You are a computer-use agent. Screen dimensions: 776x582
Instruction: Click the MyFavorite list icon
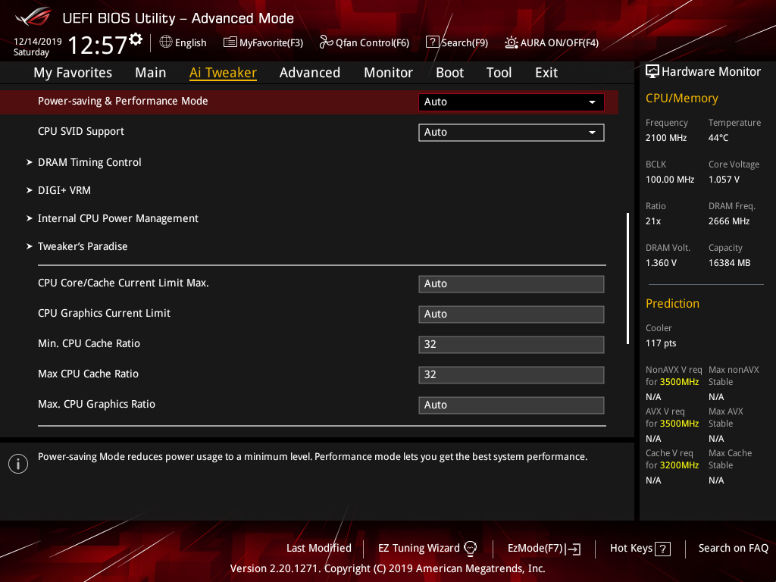tap(230, 42)
